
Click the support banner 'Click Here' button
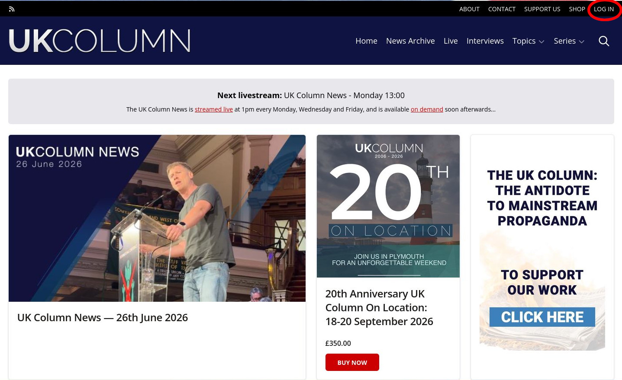(x=542, y=317)
